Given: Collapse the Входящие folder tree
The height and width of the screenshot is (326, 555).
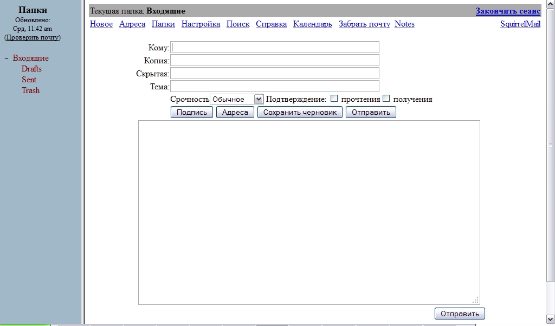Looking at the screenshot, I should point(7,58).
